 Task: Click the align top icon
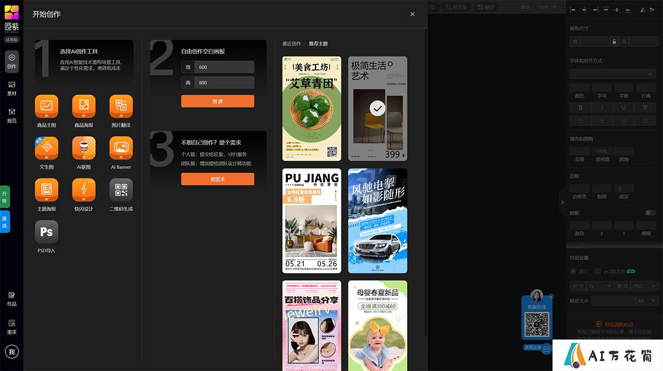click(x=607, y=10)
